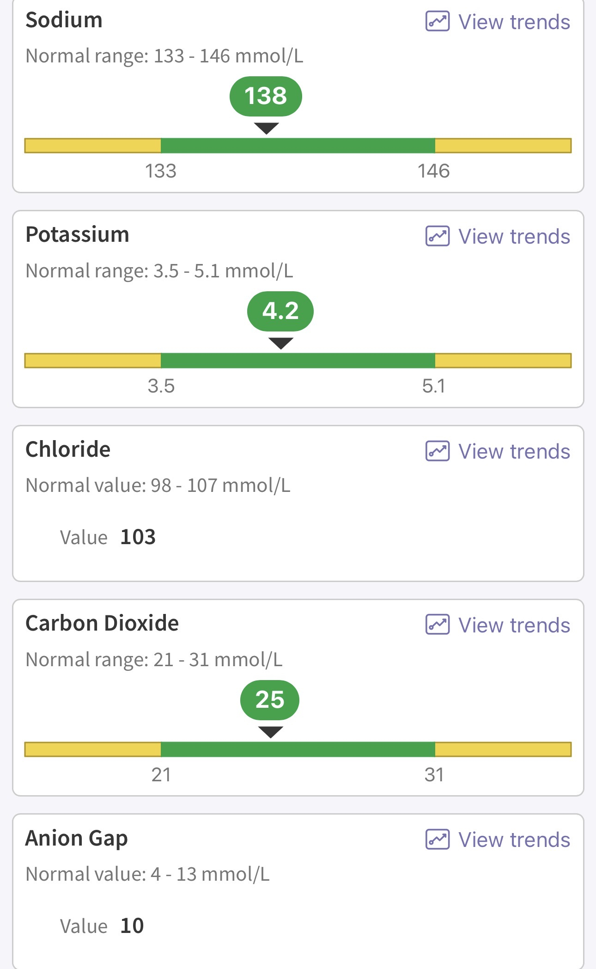Open the Carbon Dioxide trends chart icon
The image size is (596, 969).
coord(437,625)
